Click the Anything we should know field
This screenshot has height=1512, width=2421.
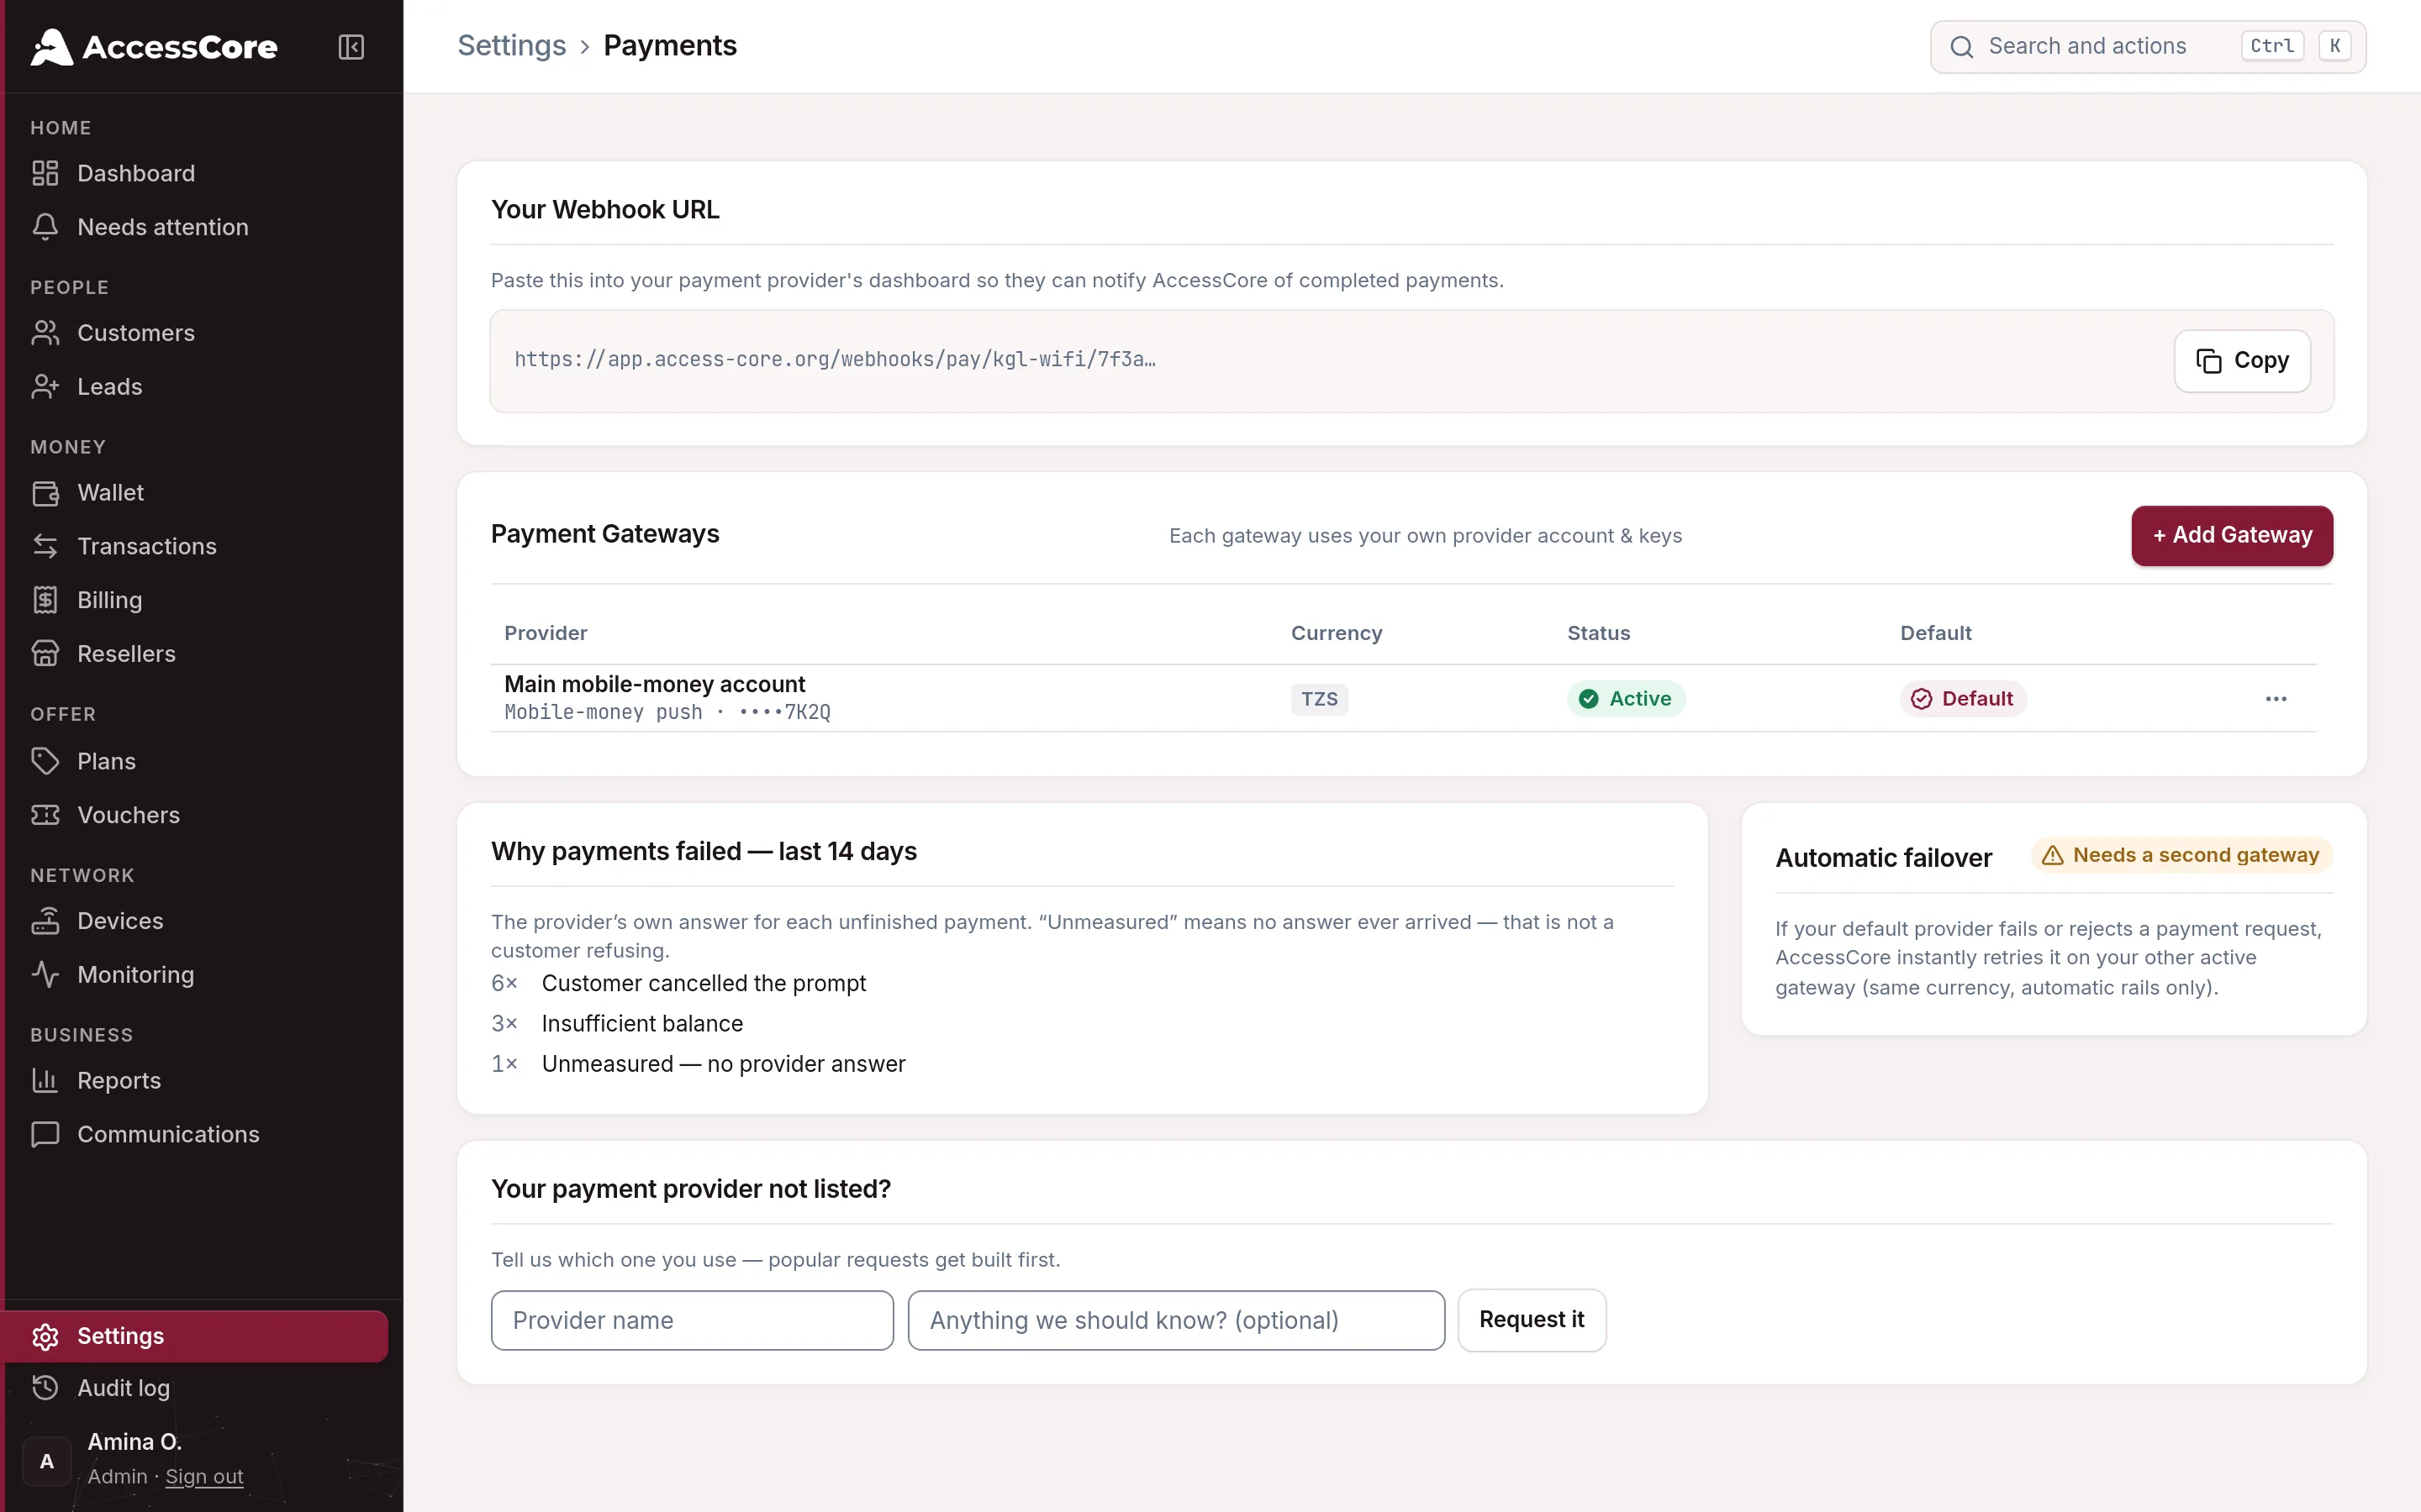tap(1177, 1320)
